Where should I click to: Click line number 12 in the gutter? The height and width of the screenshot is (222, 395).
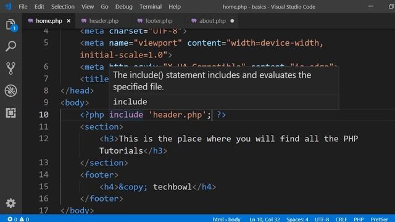click(x=44, y=139)
